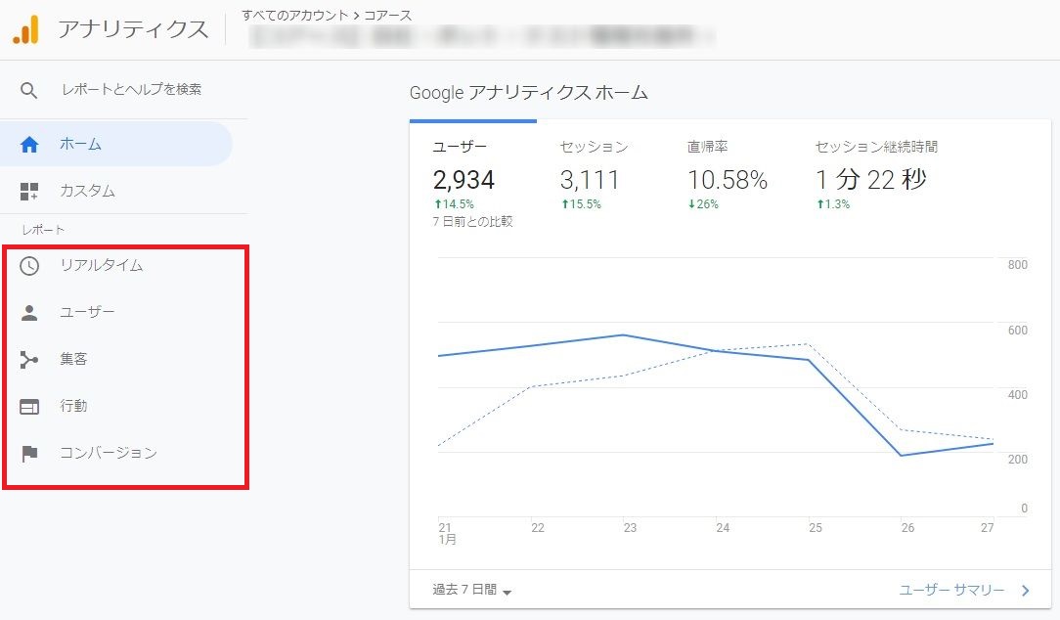Screen dimensions: 1060x620
Task: Open the 過去 7 日間 date range dropdown
Action: click(472, 590)
